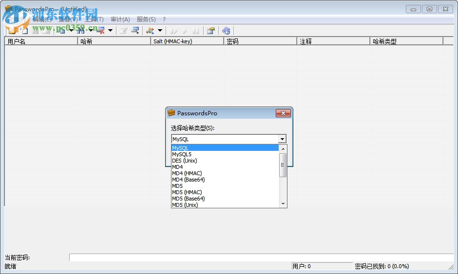Choose MySQL in the hash type list

(x=225, y=148)
